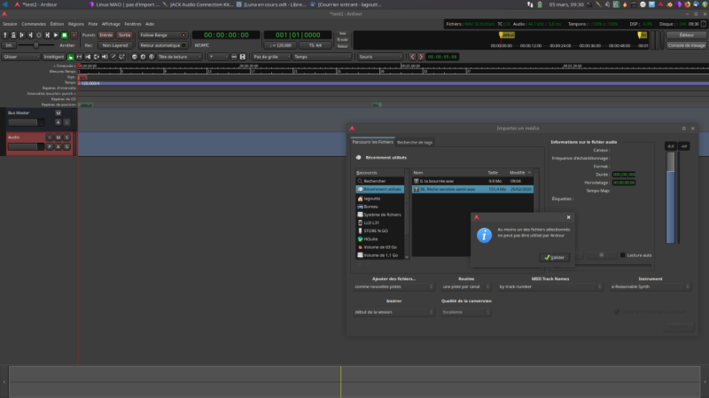Open the Console de mixage window

click(x=687, y=44)
